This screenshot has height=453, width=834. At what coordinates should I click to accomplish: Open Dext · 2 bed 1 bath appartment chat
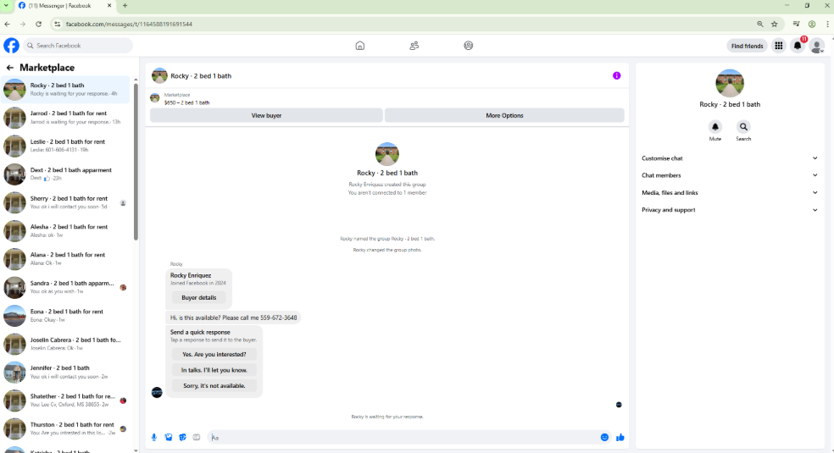point(65,174)
